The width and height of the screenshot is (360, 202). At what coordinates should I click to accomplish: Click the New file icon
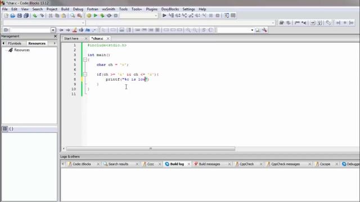pyautogui.click(x=6, y=16)
